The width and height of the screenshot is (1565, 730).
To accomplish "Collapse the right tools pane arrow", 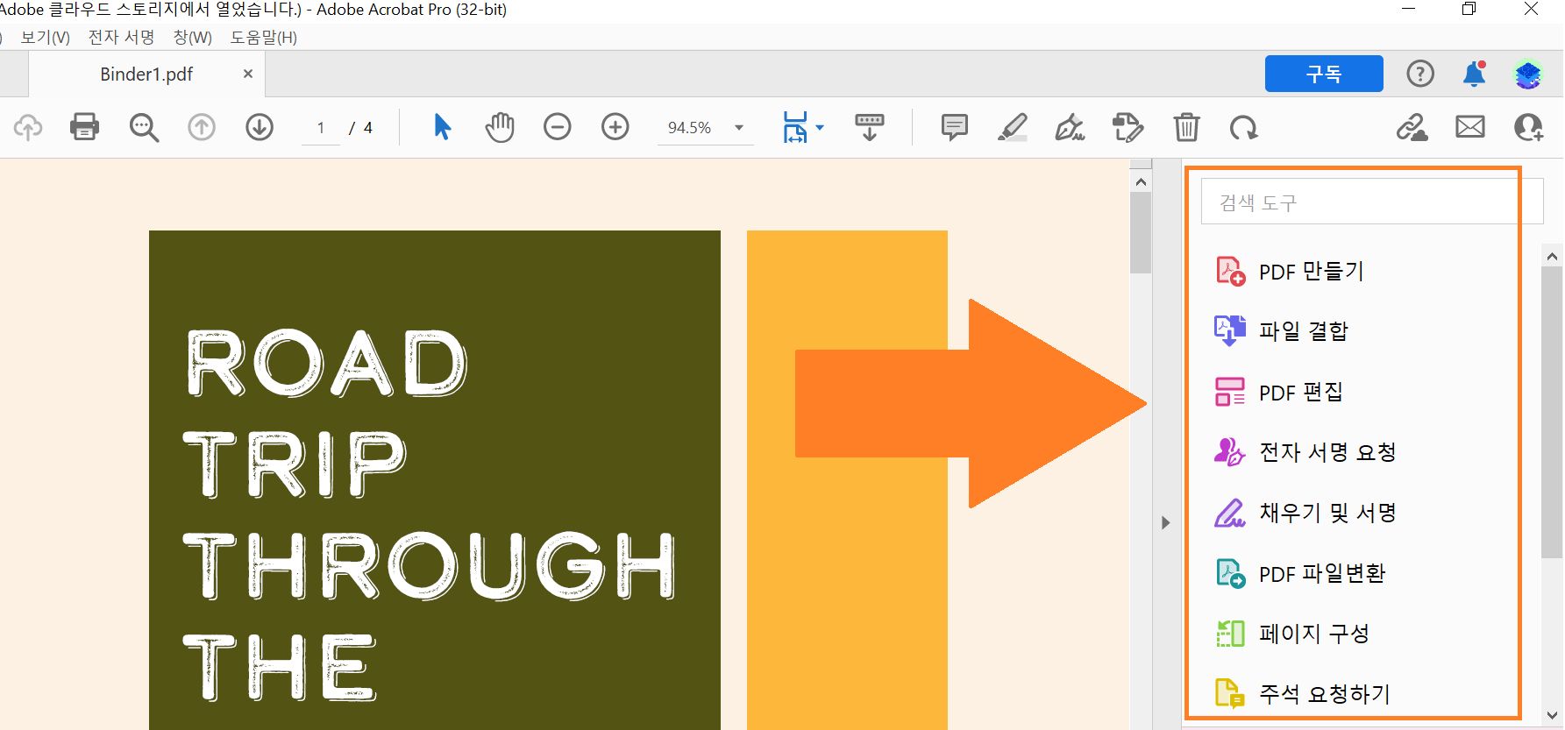I will [1165, 522].
